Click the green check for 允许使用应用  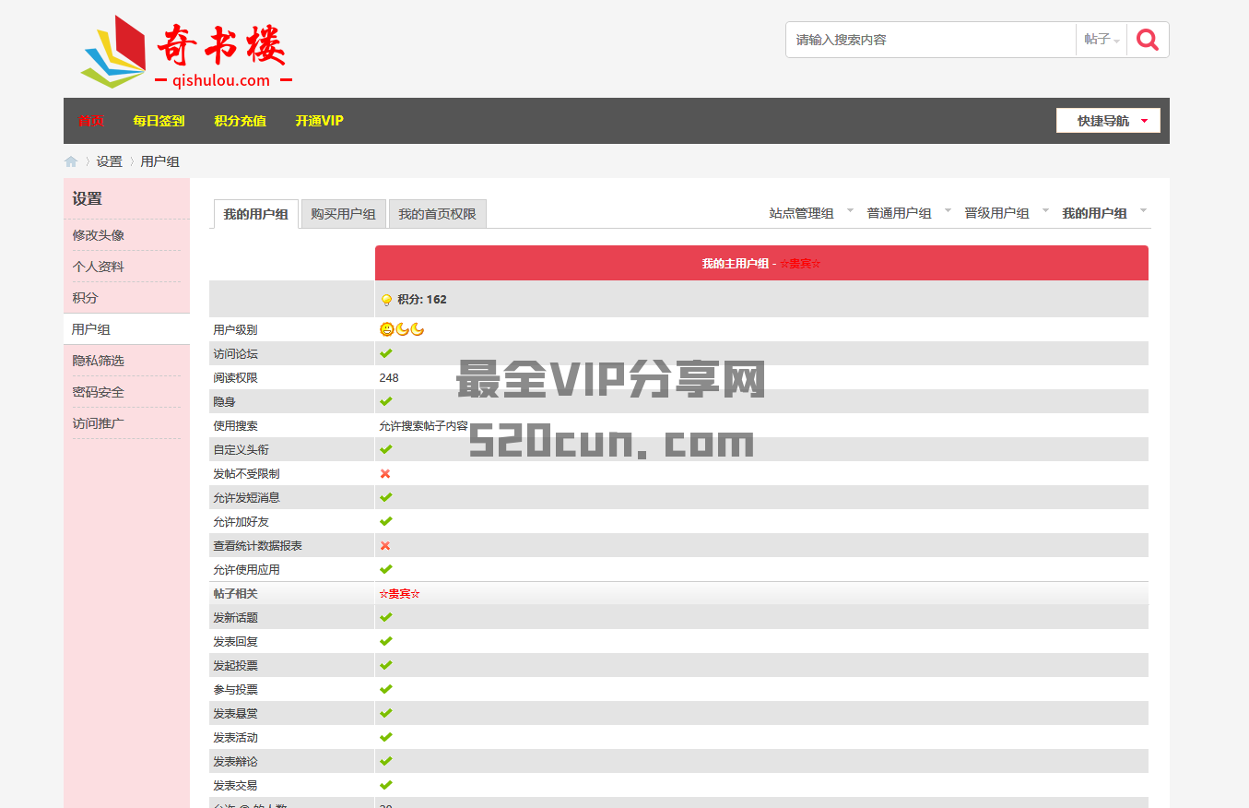(x=386, y=569)
